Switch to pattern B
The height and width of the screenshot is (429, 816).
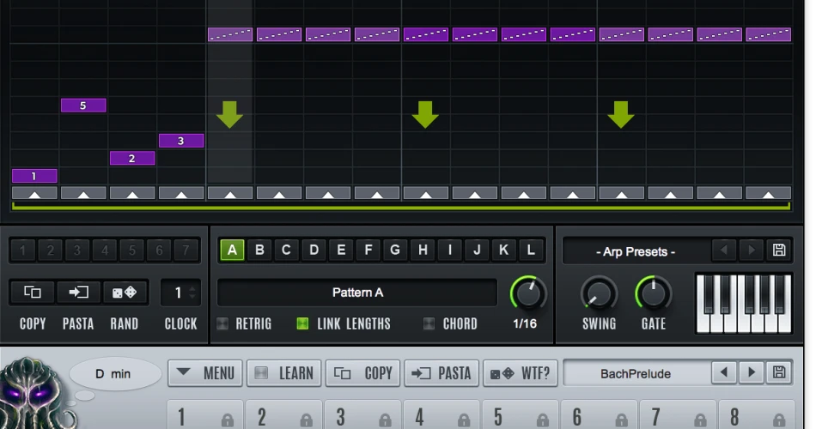(x=259, y=251)
